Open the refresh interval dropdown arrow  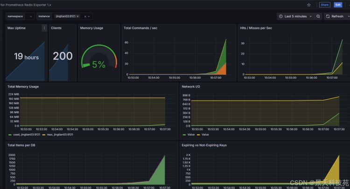348,16
